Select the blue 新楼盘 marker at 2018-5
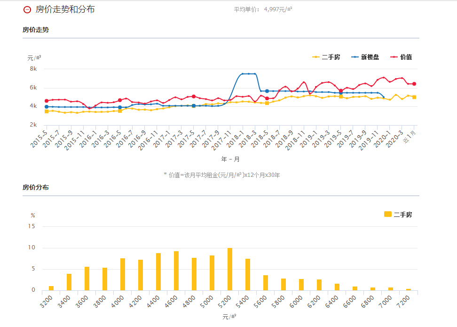 pyautogui.click(x=267, y=91)
